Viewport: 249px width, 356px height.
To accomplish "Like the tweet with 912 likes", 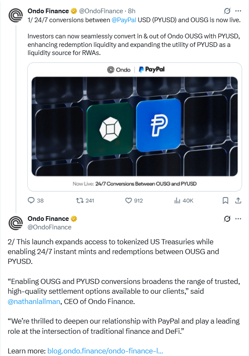I will point(134,200).
